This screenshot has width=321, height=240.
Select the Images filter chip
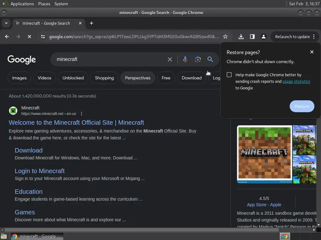tap(19, 78)
